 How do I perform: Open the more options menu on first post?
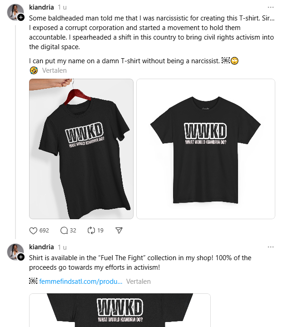pos(270,7)
